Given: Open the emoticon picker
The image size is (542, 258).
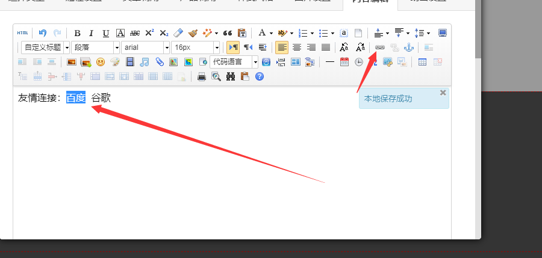Looking at the screenshot, I should pos(100,62).
